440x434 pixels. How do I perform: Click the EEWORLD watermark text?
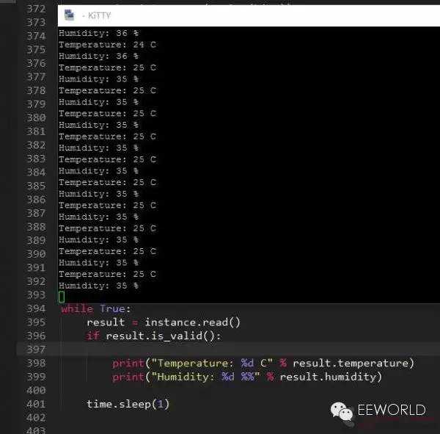tap(391, 410)
